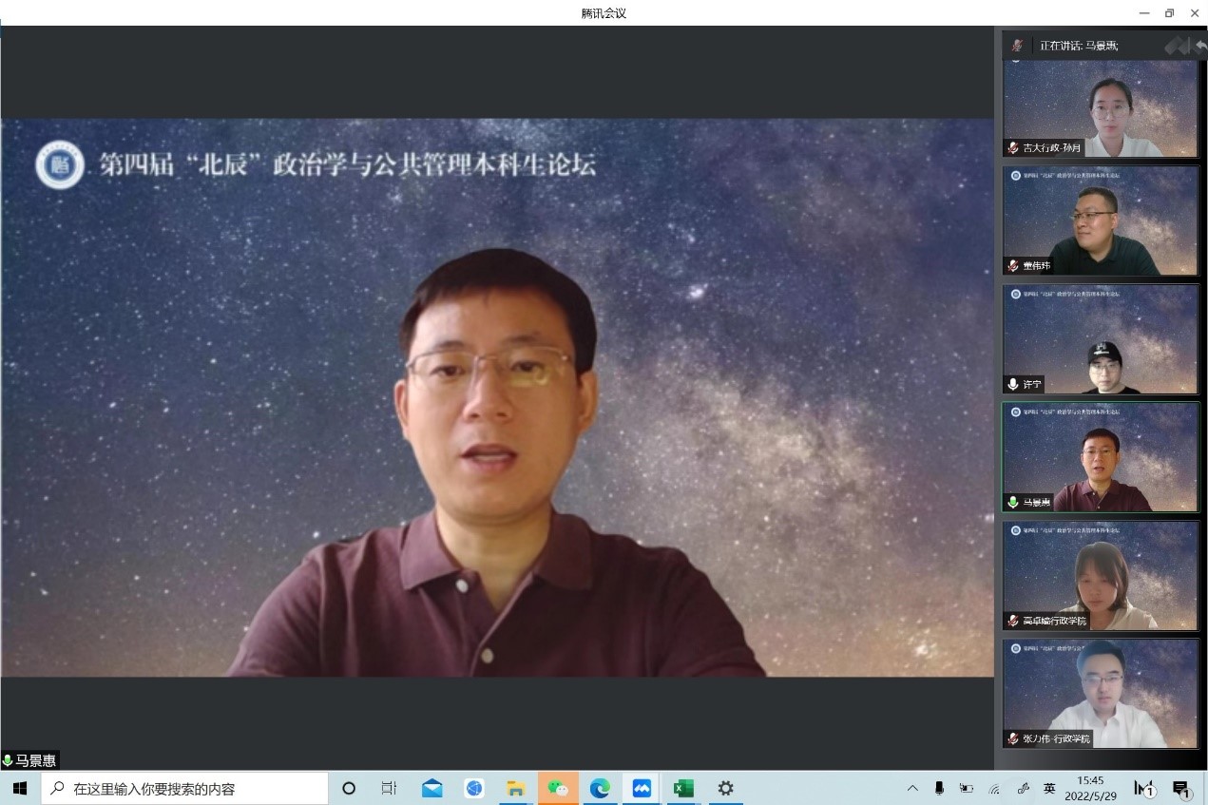The height and width of the screenshot is (805, 1208).
Task: Switch the 英 input method indicator
Action: coord(1049,788)
